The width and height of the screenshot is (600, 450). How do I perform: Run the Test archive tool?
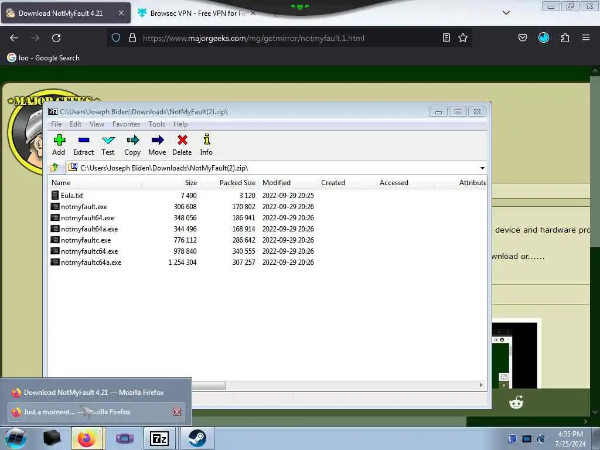click(x=108, y=145)
